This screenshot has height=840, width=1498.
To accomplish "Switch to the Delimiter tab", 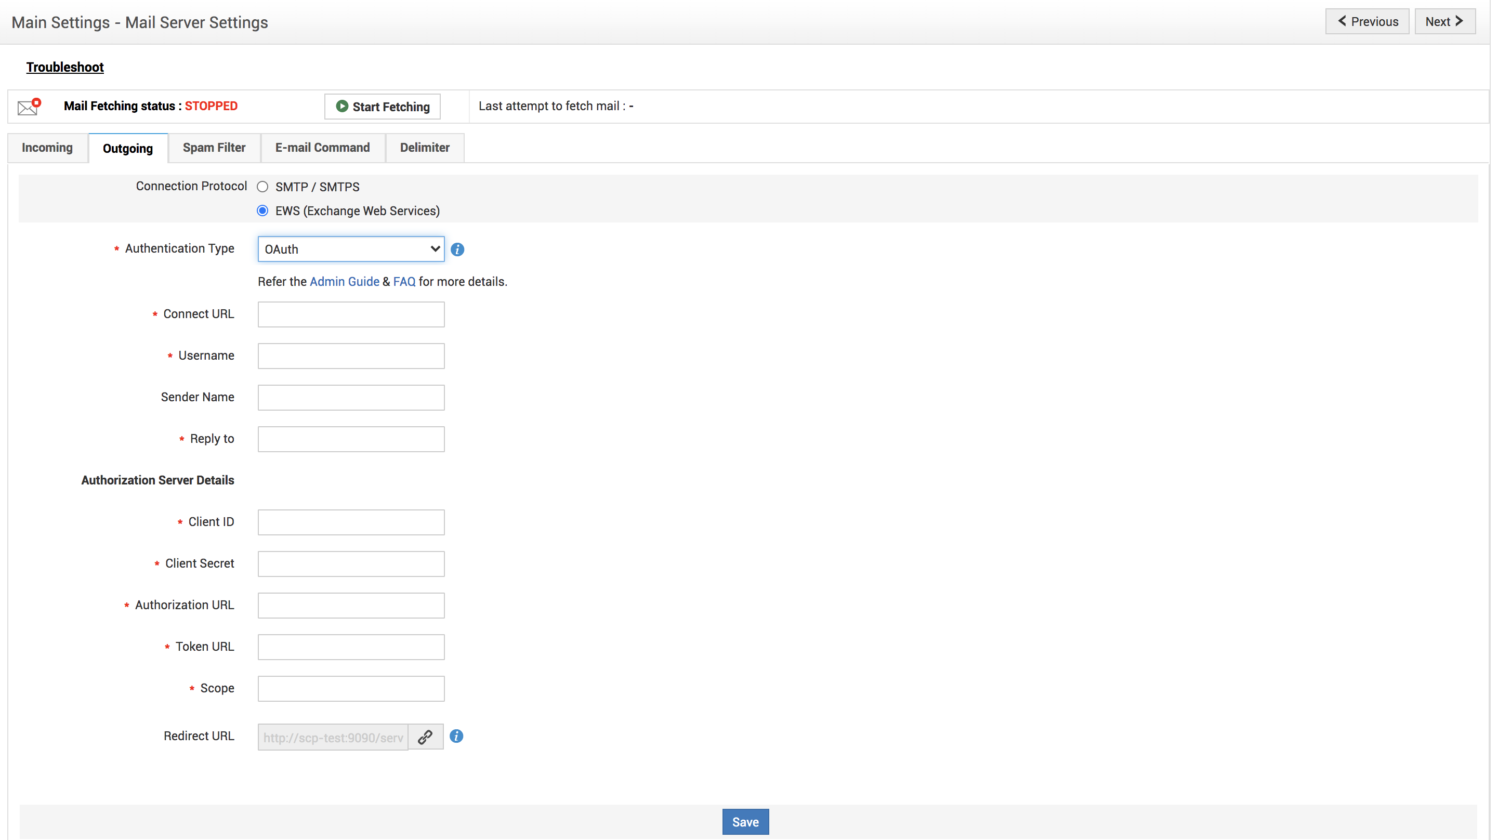I will point(425,148).
